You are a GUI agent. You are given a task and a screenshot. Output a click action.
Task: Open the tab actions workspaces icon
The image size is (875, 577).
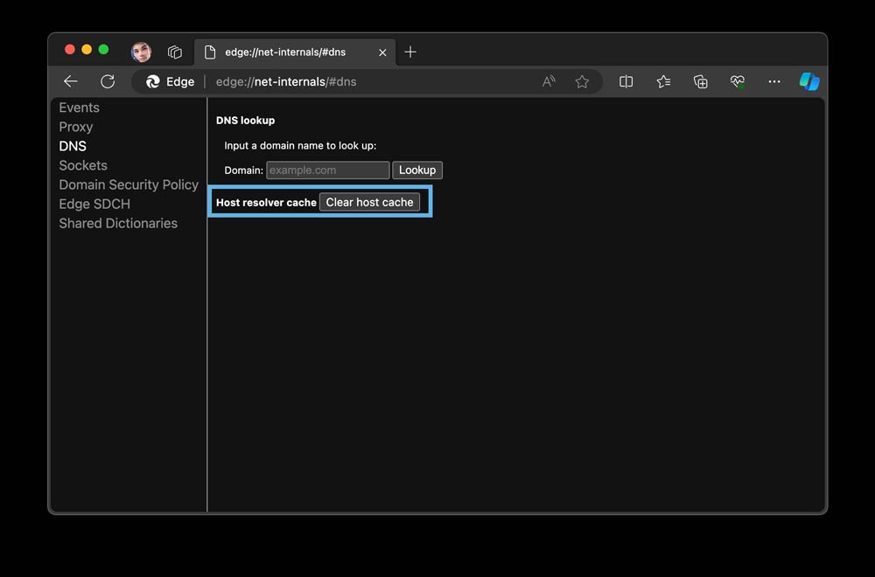(x=175, y=52)
